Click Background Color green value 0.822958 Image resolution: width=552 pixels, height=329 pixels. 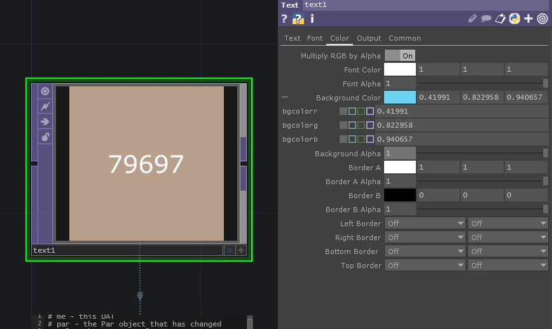[482, 97]
